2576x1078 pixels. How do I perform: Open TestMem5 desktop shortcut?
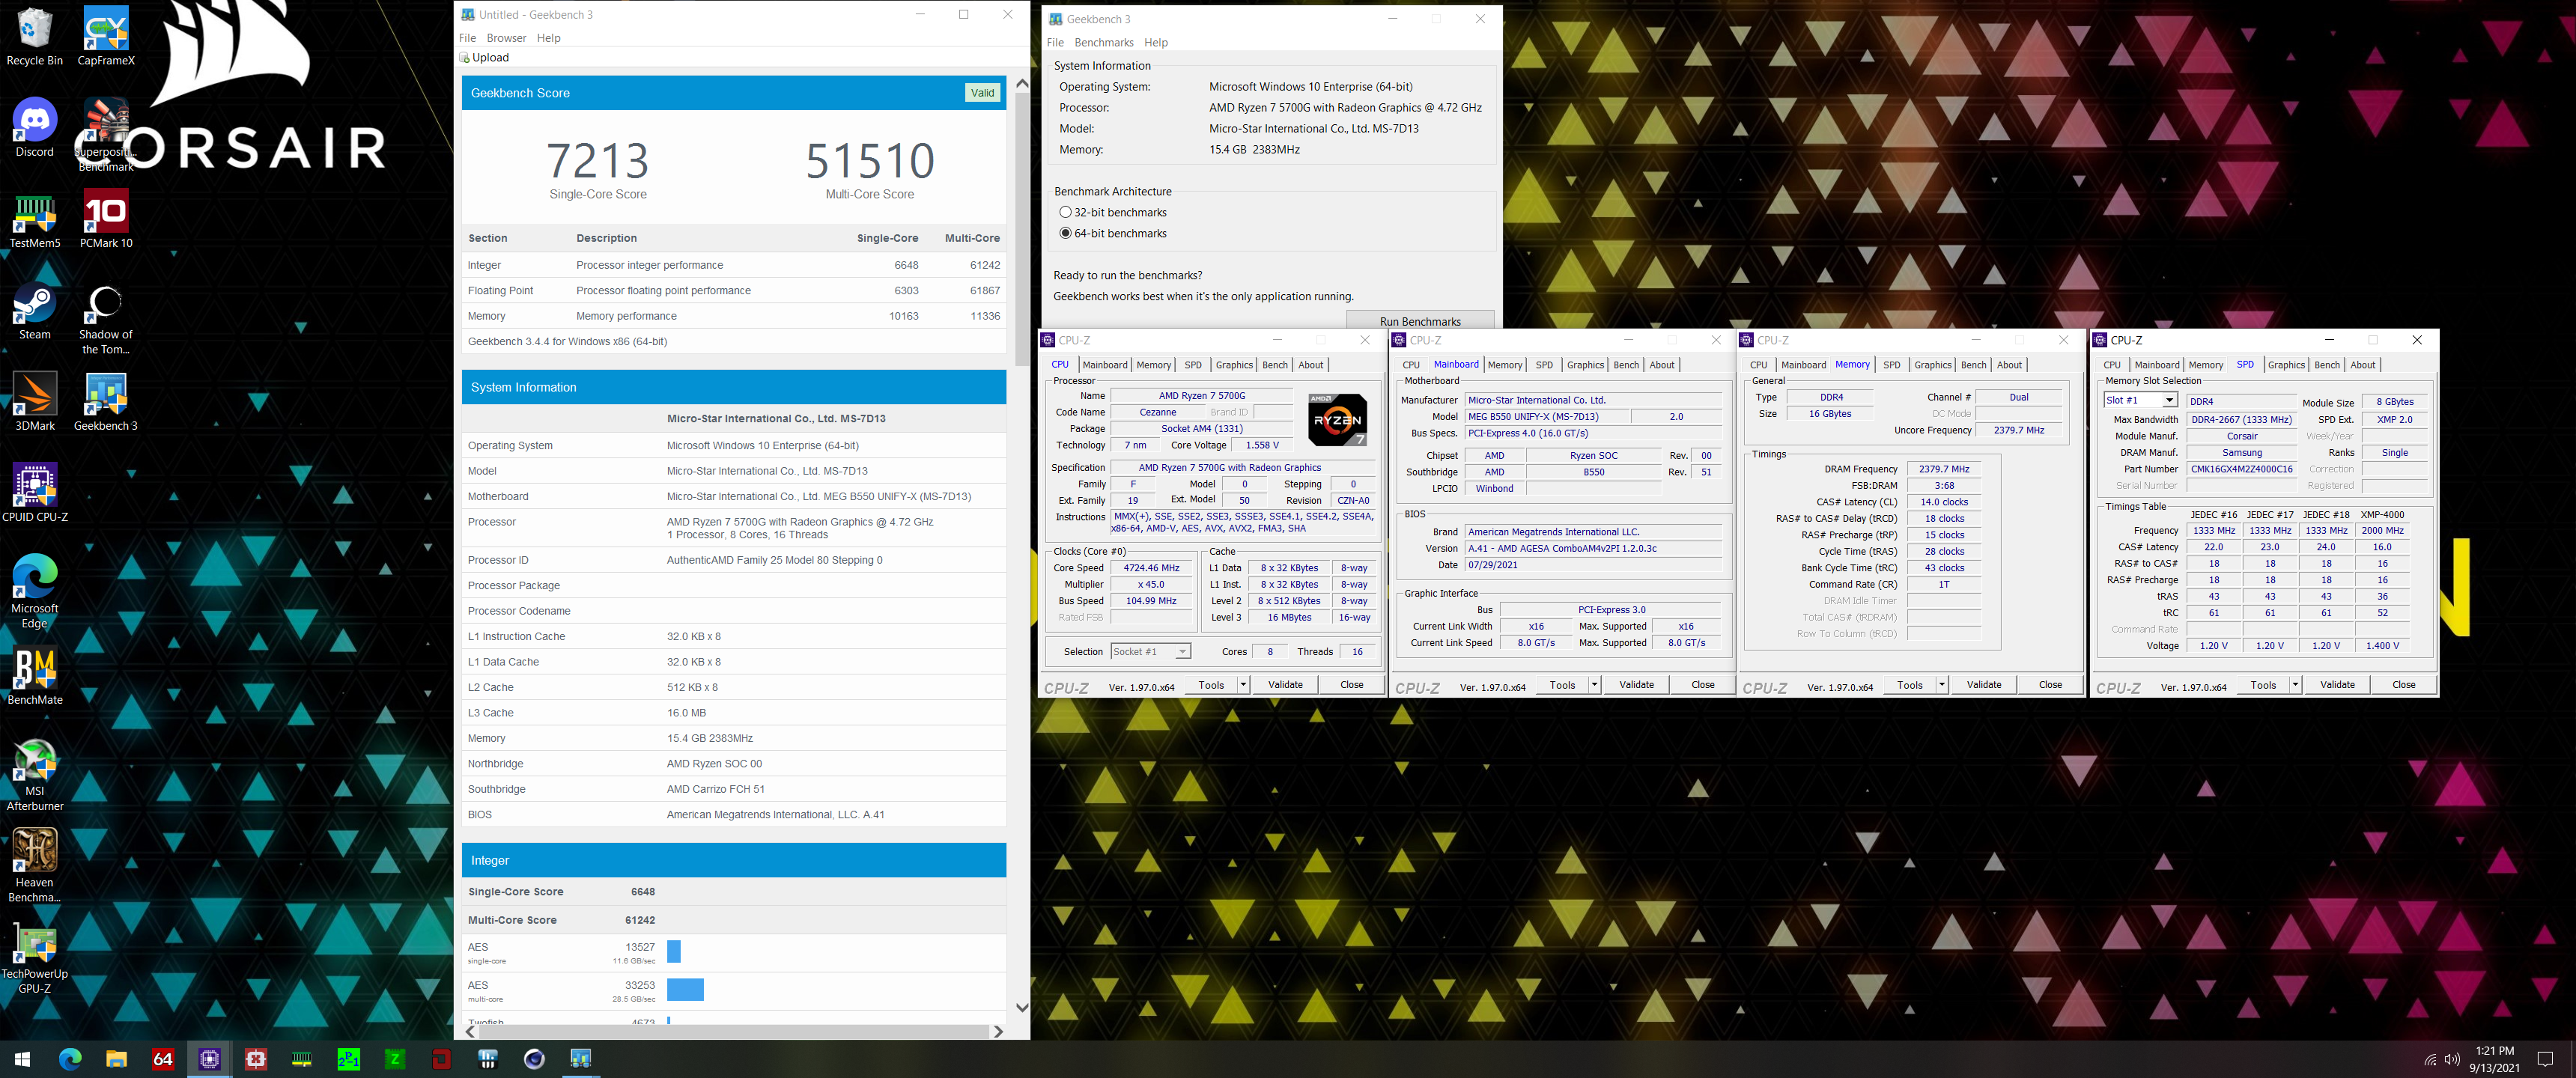coord(34,219)
